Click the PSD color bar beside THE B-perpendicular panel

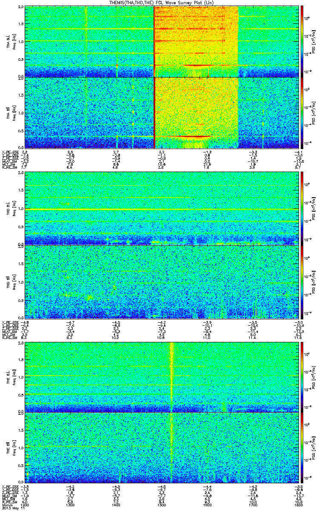[x=302, y=376]
